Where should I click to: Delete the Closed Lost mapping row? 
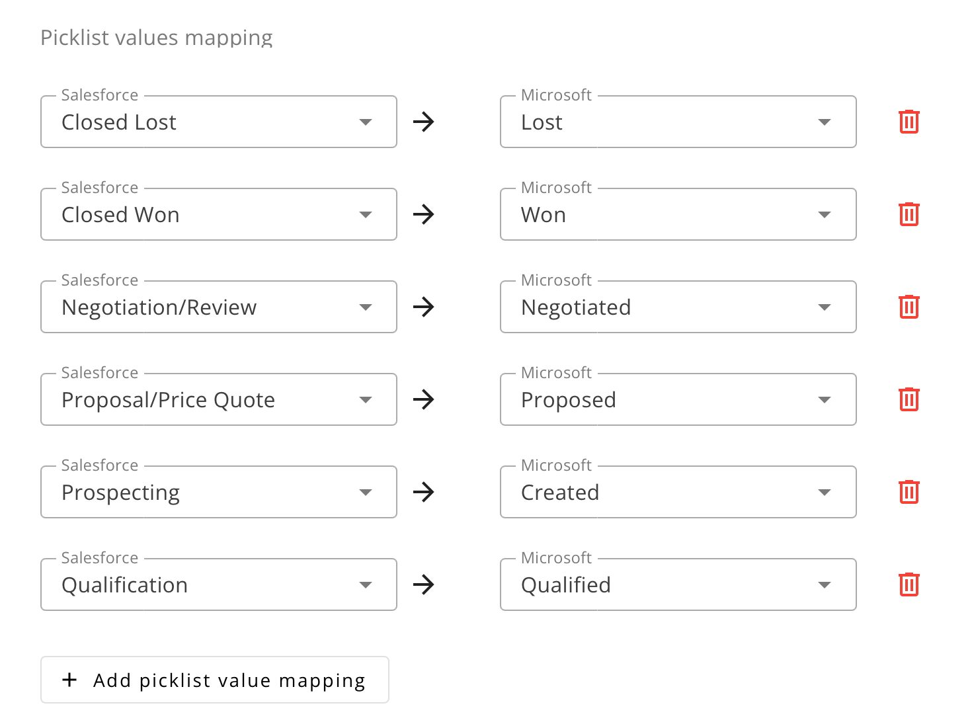coord(909,122)
